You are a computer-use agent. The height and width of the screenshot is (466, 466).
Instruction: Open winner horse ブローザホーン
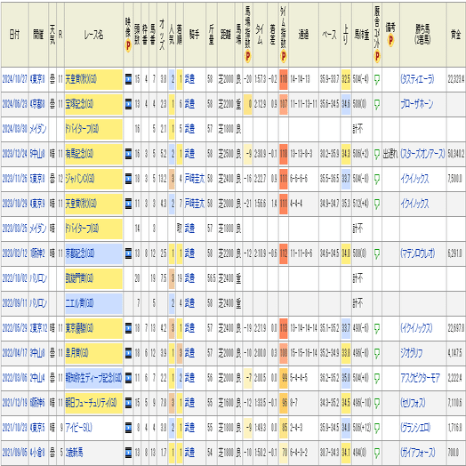click(417, 104)
